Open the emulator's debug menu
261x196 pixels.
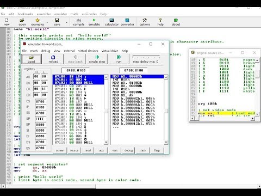point(46,51)
